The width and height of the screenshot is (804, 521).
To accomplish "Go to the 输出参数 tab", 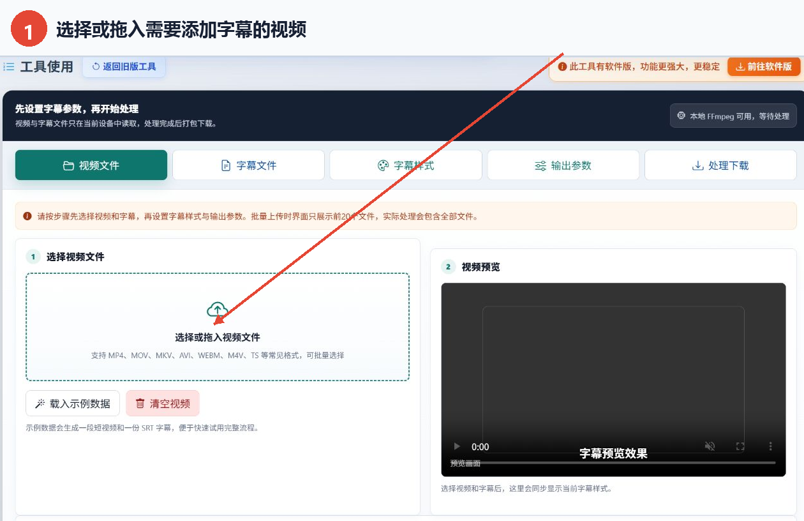I will [x=563, y=165].
